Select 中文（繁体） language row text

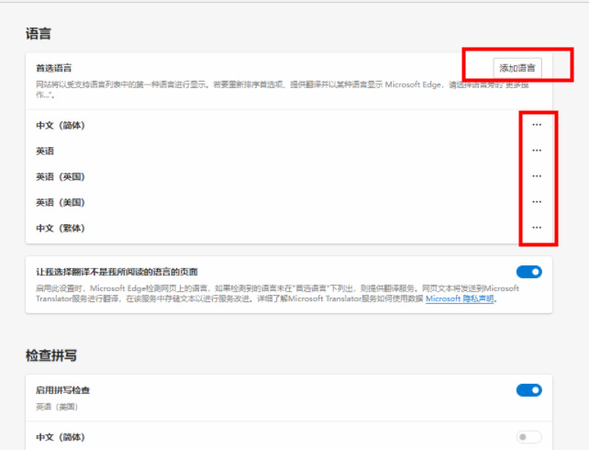(61, 228)
